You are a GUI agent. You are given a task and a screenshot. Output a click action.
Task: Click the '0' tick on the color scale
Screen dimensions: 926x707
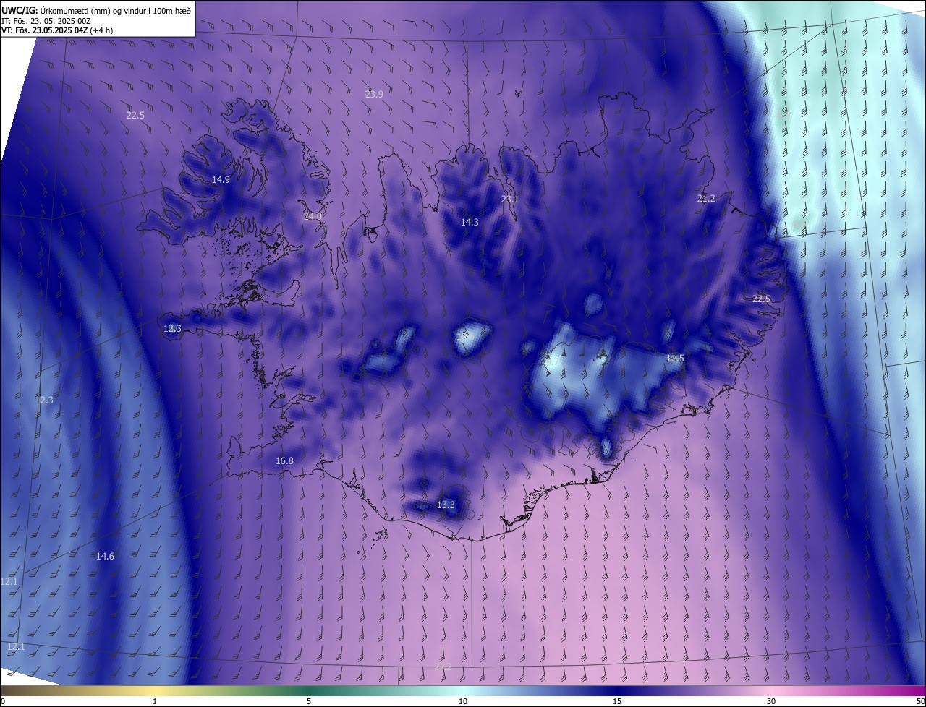[x=3, y=701]
